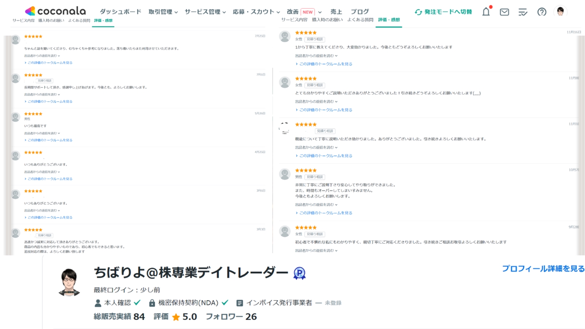Screen dimensions: 585x329
Task: Open the account avatar menu in header
Action: click(x=560, y=11)
